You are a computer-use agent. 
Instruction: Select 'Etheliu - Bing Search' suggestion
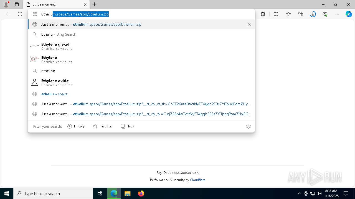[141, 34]
